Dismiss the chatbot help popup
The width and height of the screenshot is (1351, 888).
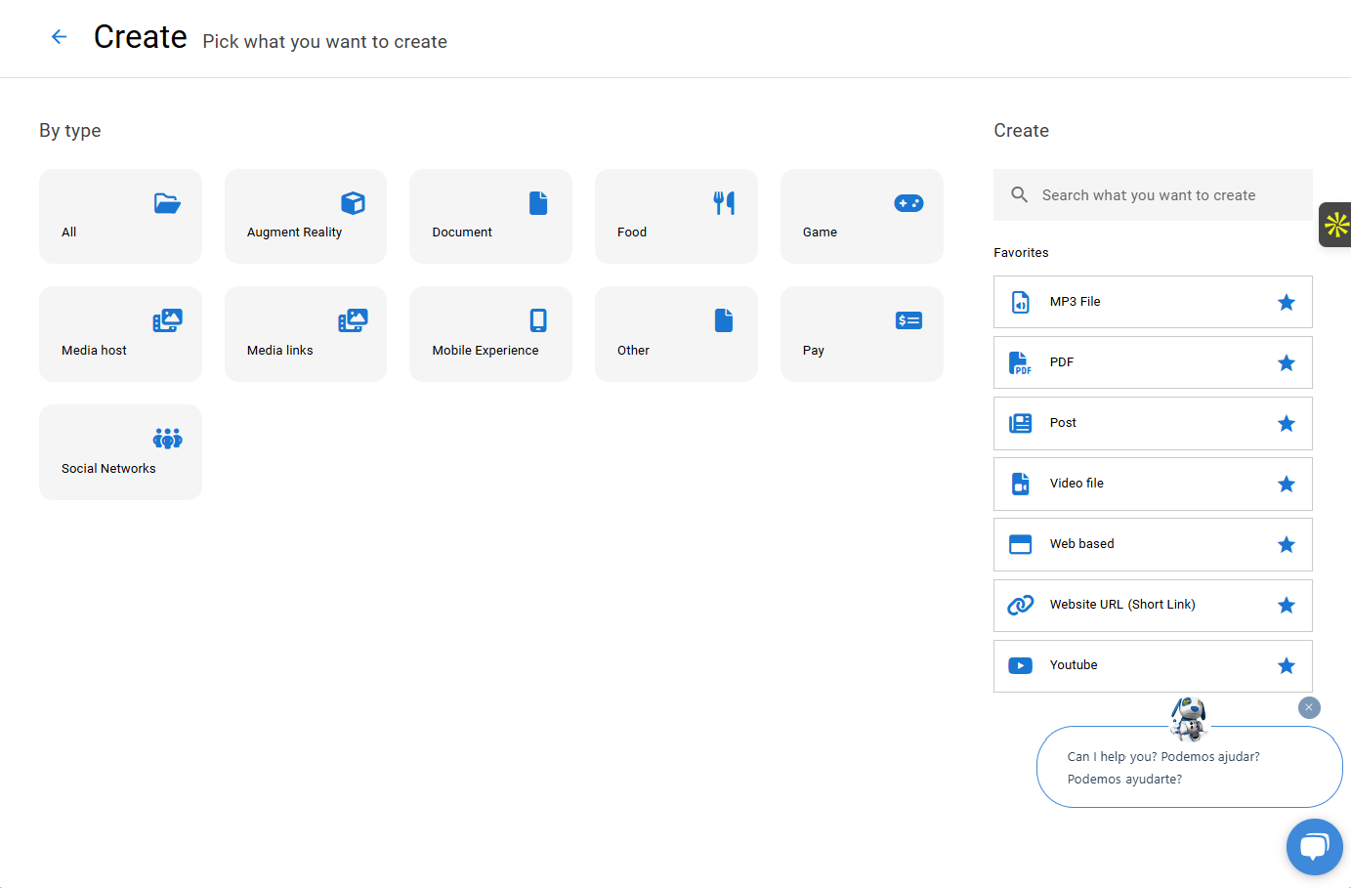[x=1309, y=707]
